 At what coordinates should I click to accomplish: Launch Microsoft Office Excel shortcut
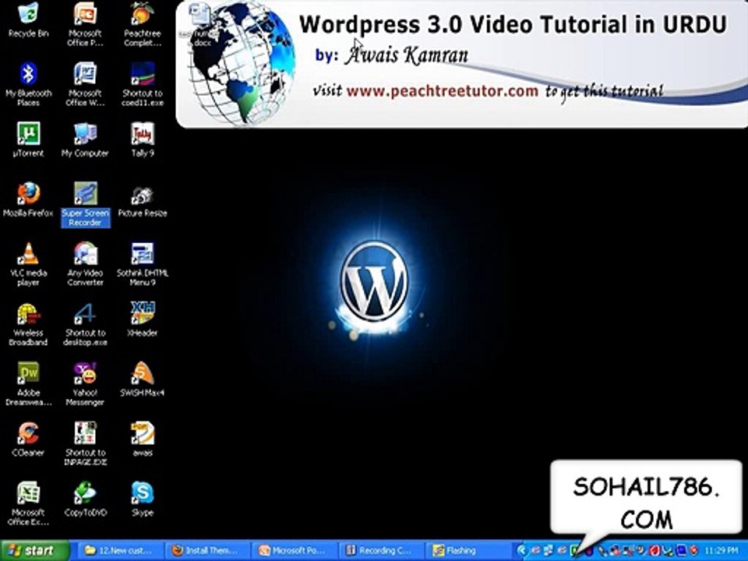point(28,504)
